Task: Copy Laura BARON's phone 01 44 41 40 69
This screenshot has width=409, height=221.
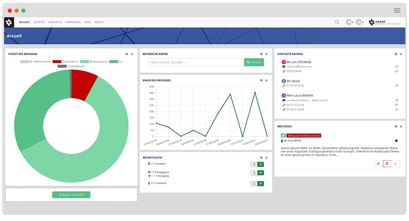Action: pos(396,109)
